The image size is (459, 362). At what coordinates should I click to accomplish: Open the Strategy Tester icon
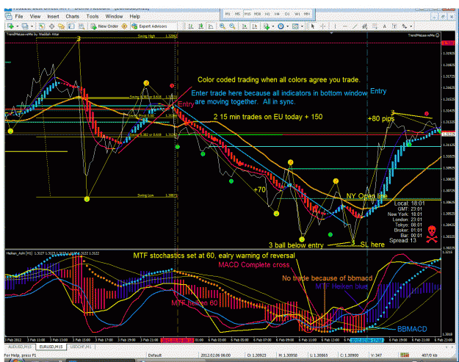[x=82, y=26]
